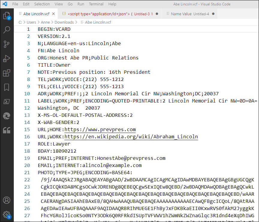Follow the https://www.prevpres.com link
Screen dimensions: 259x222
[100, 130]
